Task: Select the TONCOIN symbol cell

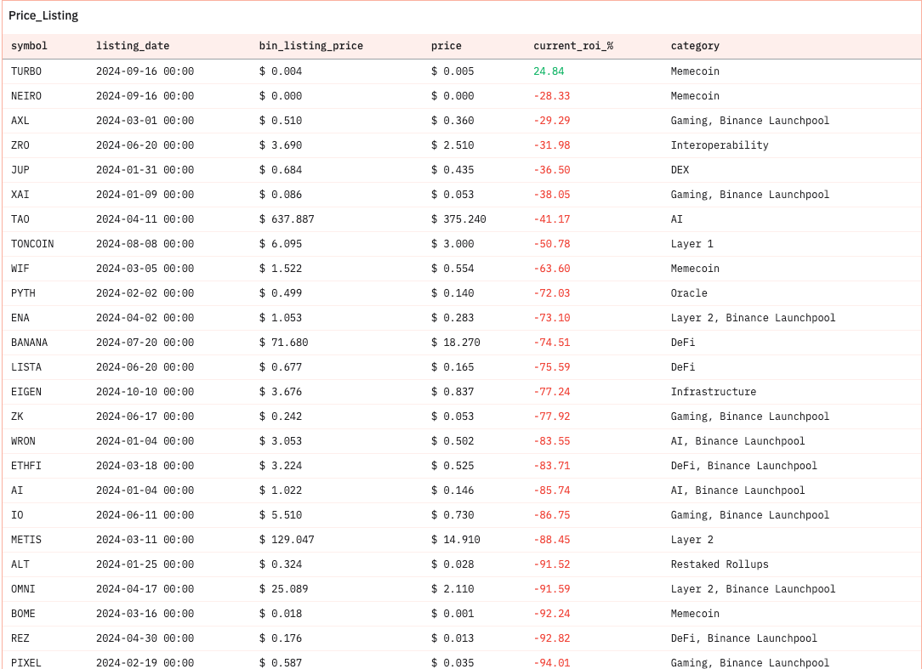Action: [32, 244]
